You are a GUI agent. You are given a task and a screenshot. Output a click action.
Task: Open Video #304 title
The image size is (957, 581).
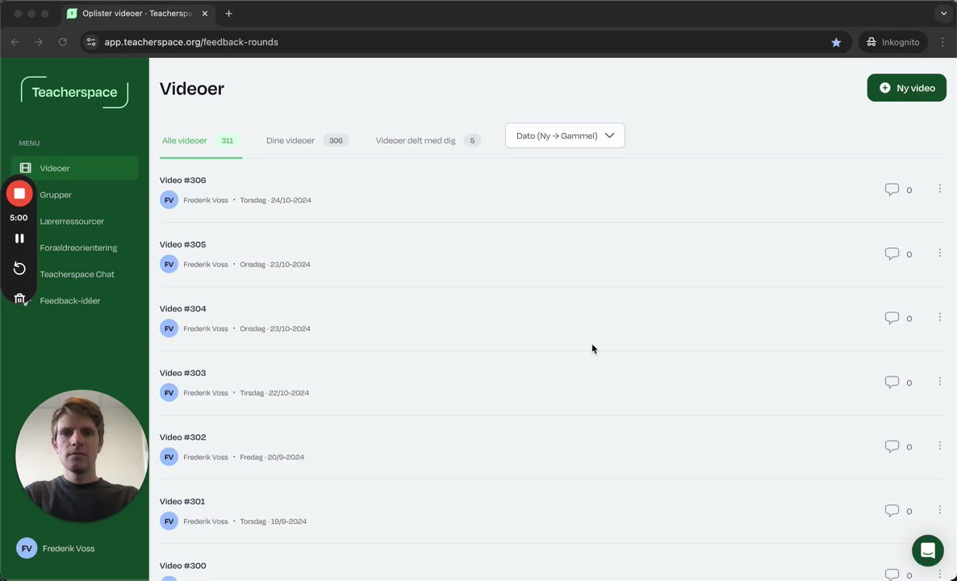click(182, 308)
